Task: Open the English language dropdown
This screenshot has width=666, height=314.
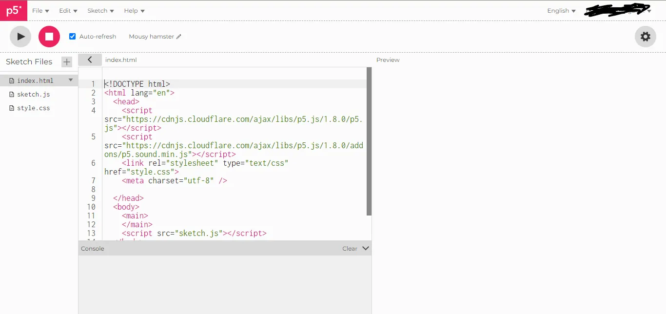Action: click(560, 10)
